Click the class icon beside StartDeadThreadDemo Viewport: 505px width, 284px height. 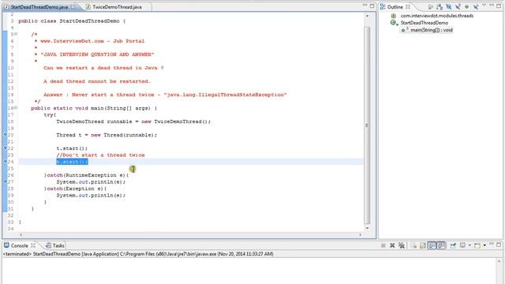(394, 23)
